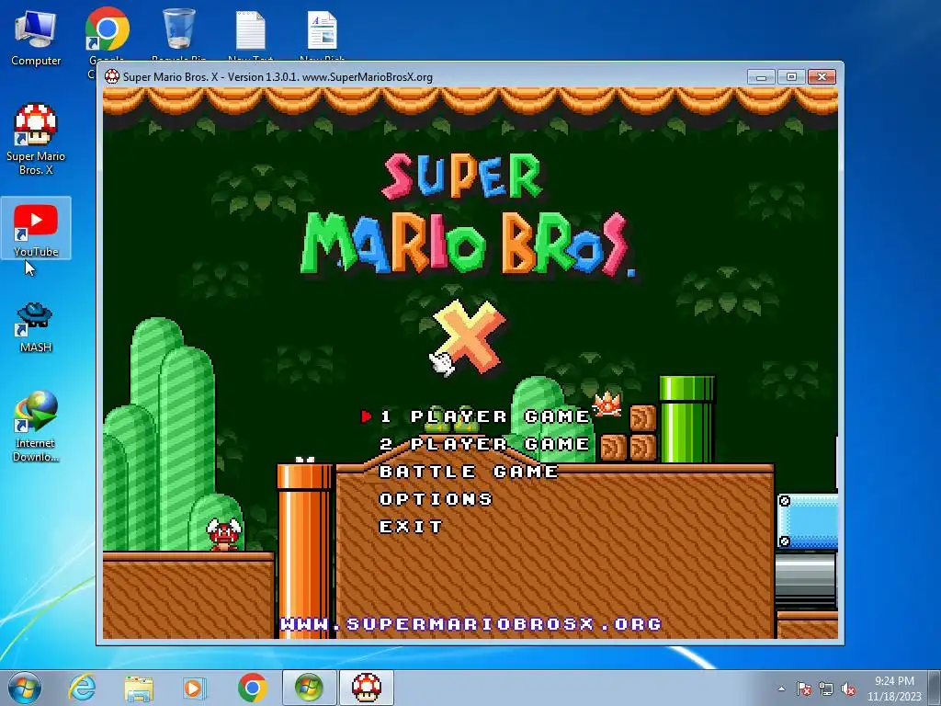The image size is (941, 706).
Task: Close the Super Mario Bros. X window
Action: click(x=822, y=77)
